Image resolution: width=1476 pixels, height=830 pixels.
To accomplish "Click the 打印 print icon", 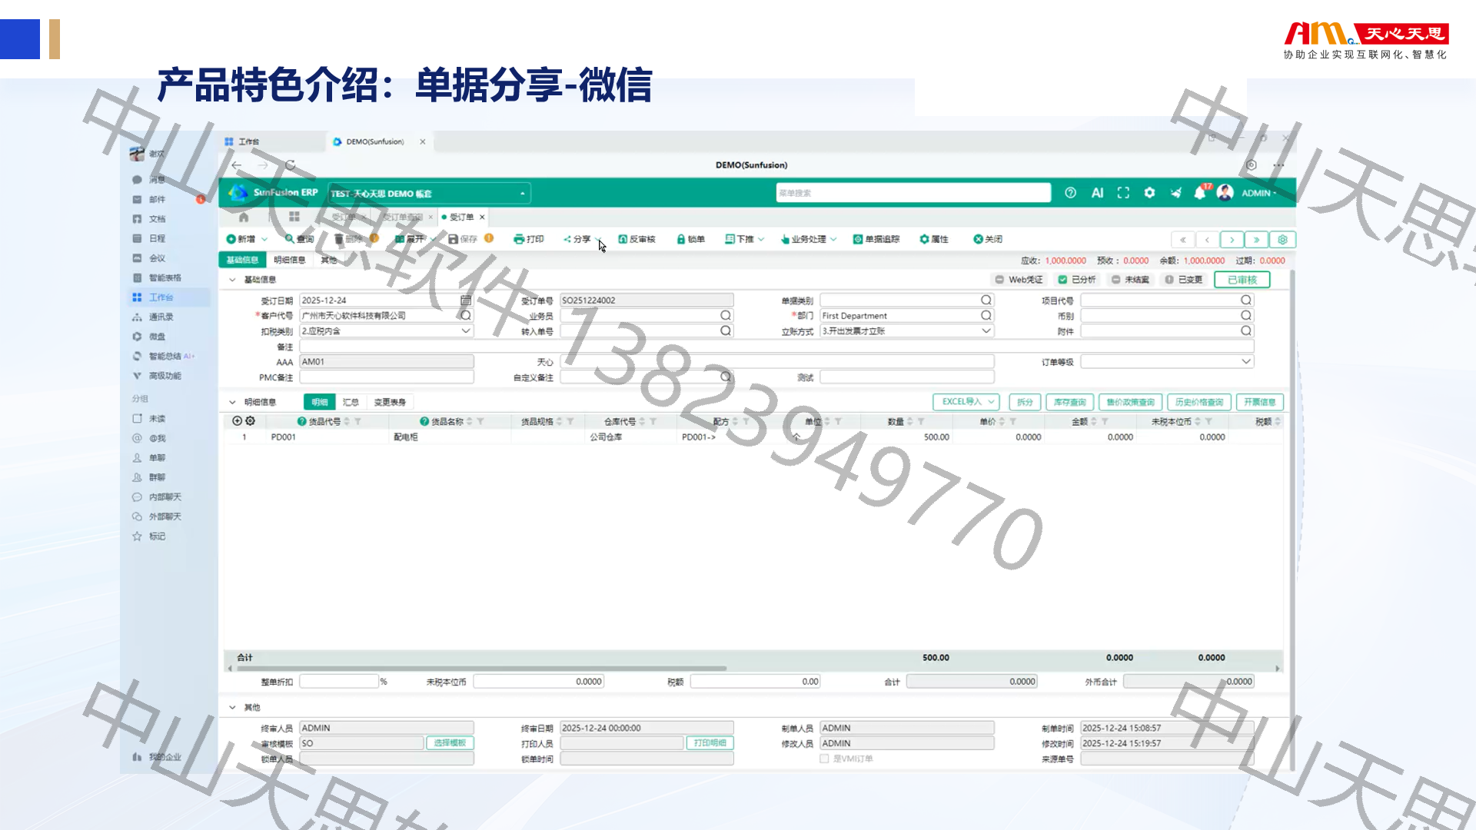I will click(519, 239).
